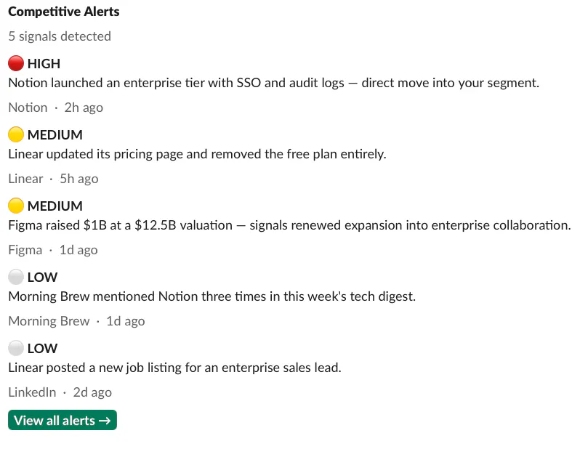The image size is (580, 449).
Task: Click the Notion 2h ago source line
Action: pos(55,108)
